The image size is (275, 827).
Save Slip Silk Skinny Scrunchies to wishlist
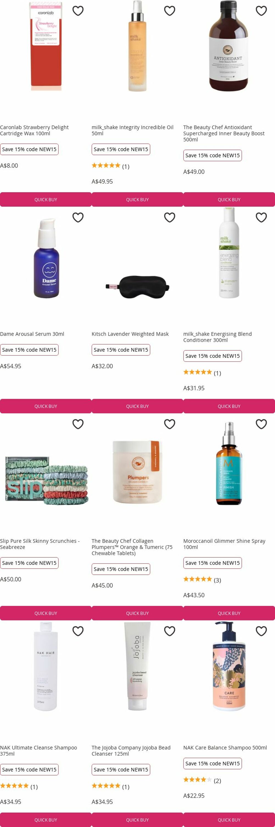tap(78, 424)
